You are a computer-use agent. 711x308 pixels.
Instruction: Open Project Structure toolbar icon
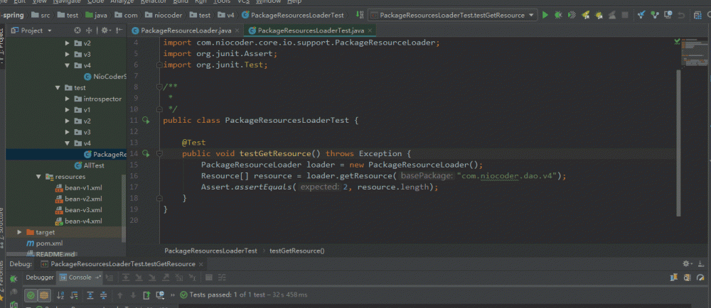697,15
